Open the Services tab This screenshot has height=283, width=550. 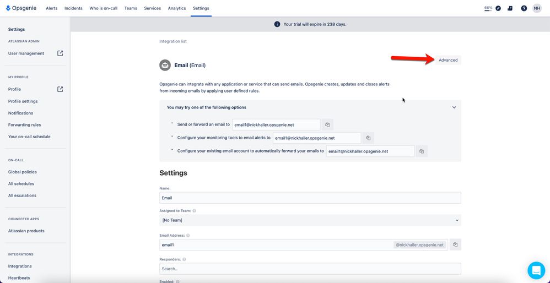coord(152,8)
